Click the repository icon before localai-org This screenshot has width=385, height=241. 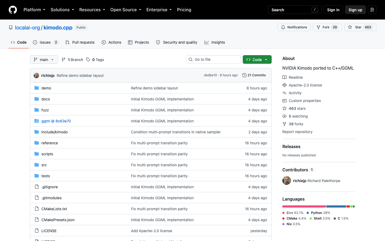coord(11,28)
